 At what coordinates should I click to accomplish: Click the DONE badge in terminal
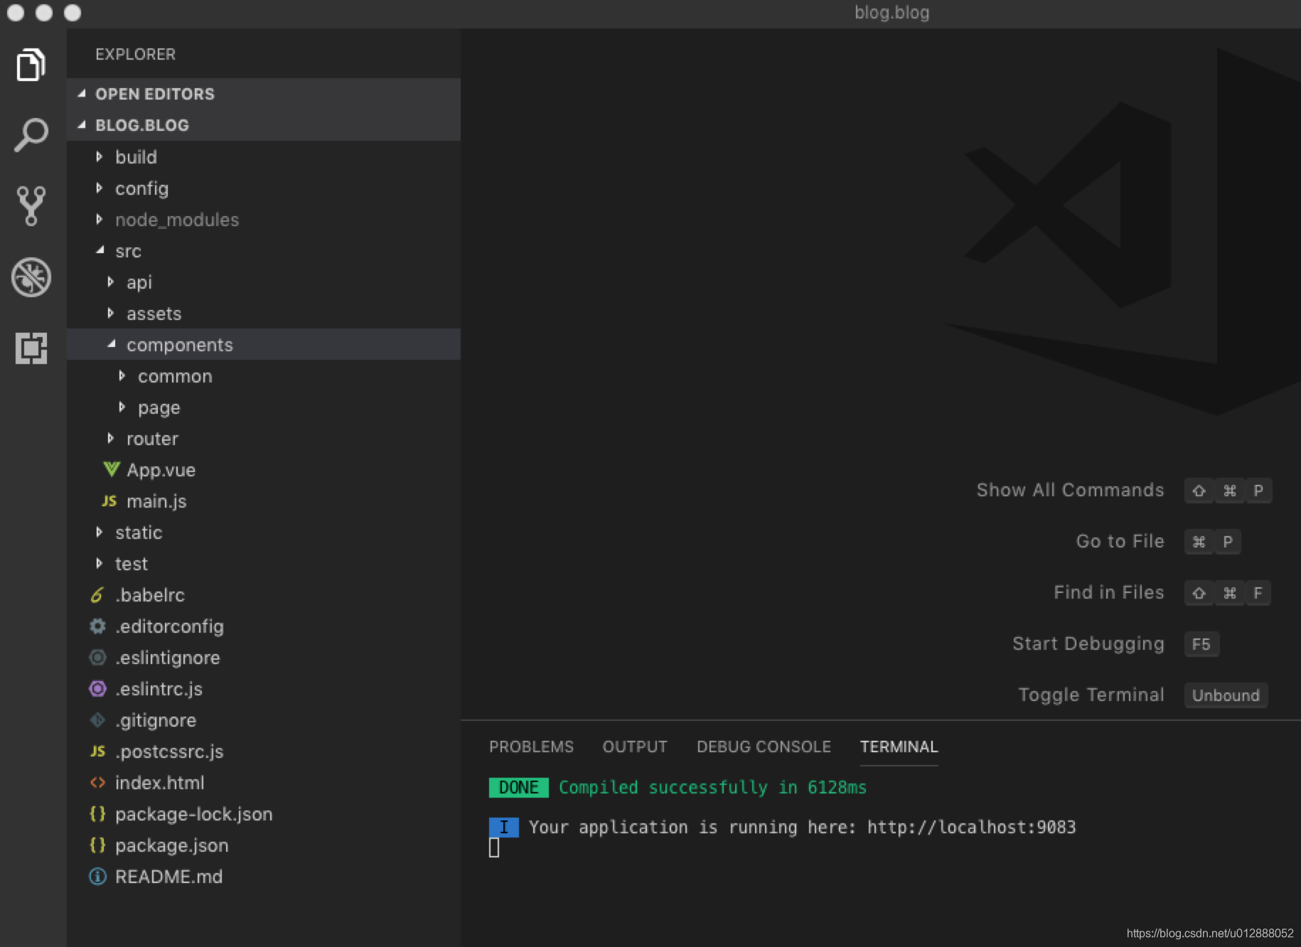[518, 787]
